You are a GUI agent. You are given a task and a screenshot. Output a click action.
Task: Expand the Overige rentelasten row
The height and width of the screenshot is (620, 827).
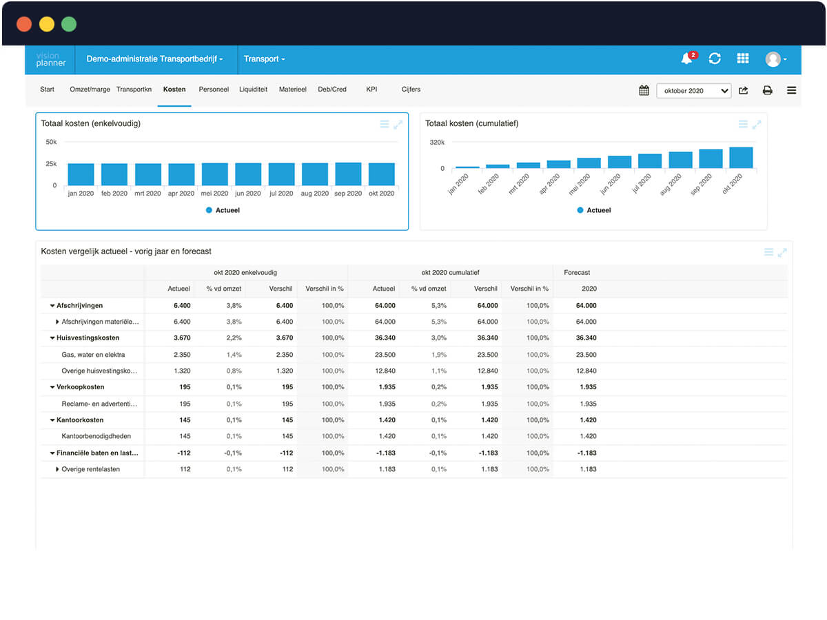point(57,469)
